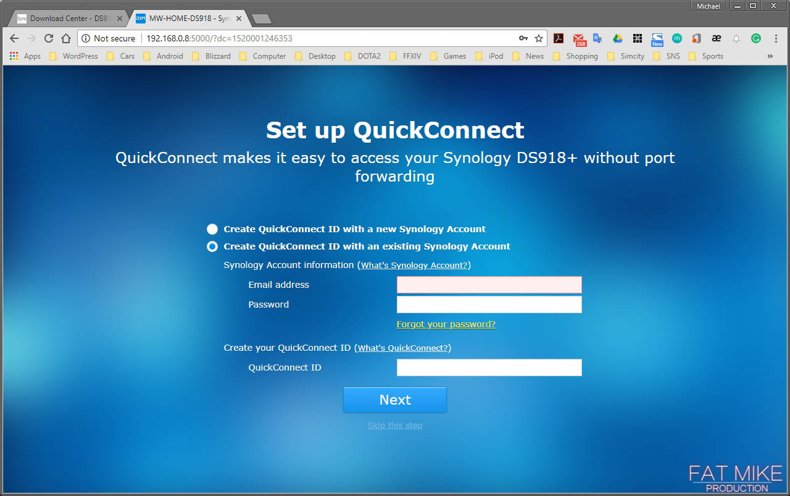Open the What's Synology Account link
The image size is (790, 496).
click(414, 266)
